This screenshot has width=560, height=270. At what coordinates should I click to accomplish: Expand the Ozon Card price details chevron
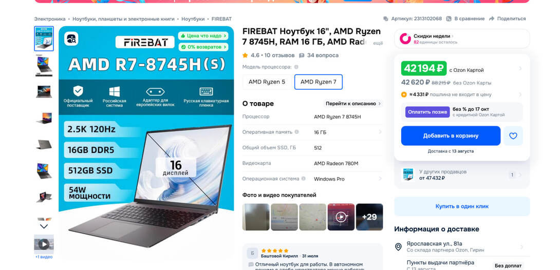click(x=520, y=68)
